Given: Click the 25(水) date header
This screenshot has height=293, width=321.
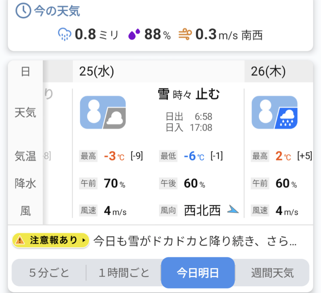Looking at the screenshot, I should tap(97, 71).
